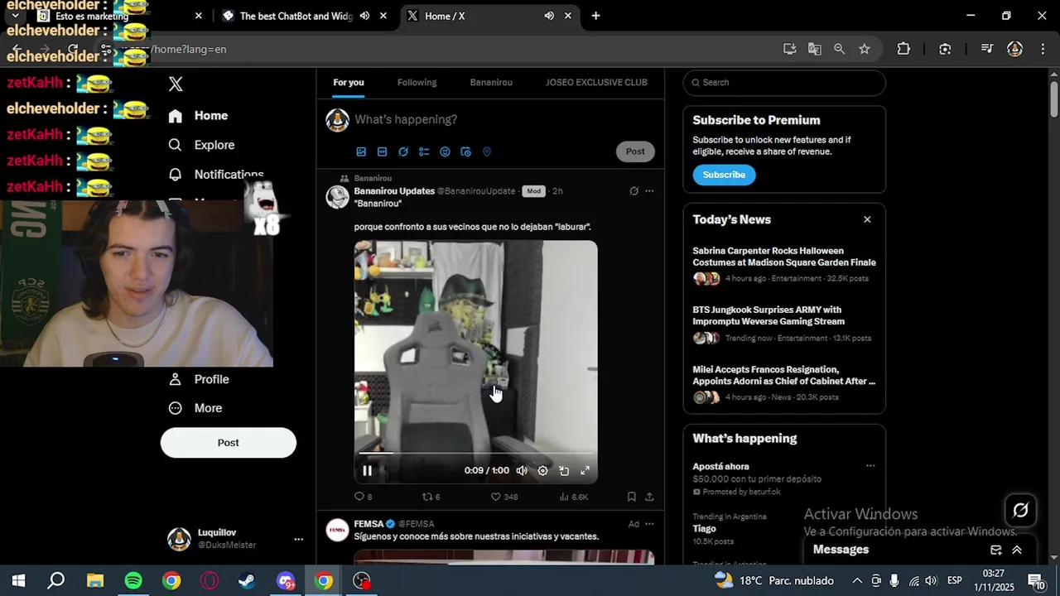Bookmark this page with star icon
Screen dimensions: 1060x596
(x=865, y=49)
